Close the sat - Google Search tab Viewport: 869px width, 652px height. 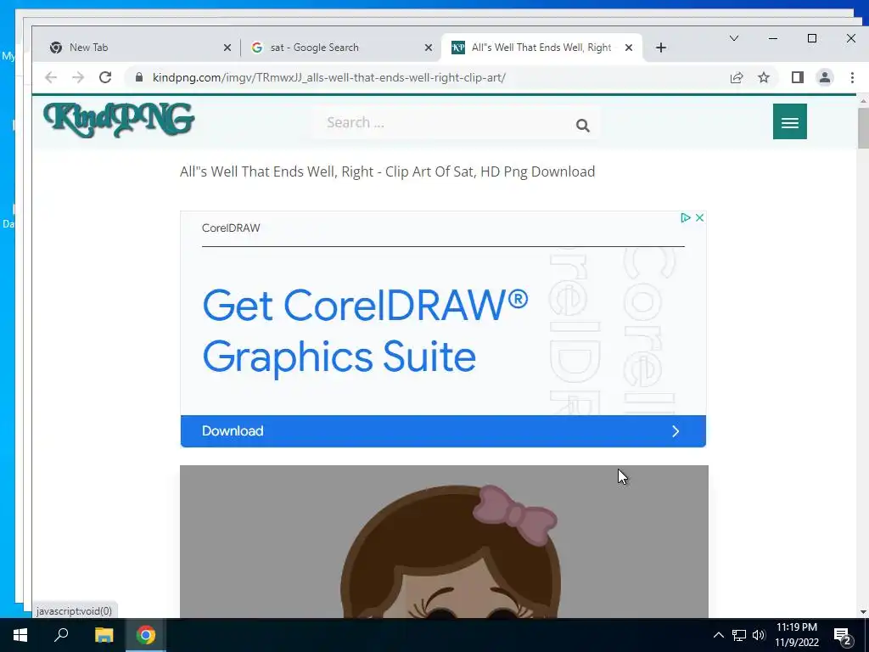pos(429,48)
